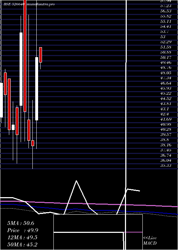Screen dimensions: 178x250
Task: Click the blue moving average line
Action: pyautogui.click(x=89, y=209)
